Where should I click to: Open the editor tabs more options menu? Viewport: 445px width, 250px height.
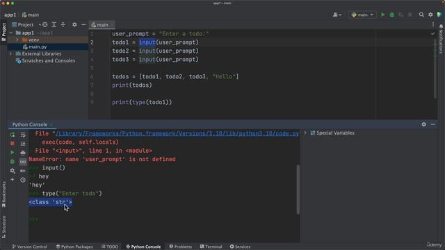click(x=433, y=25)
